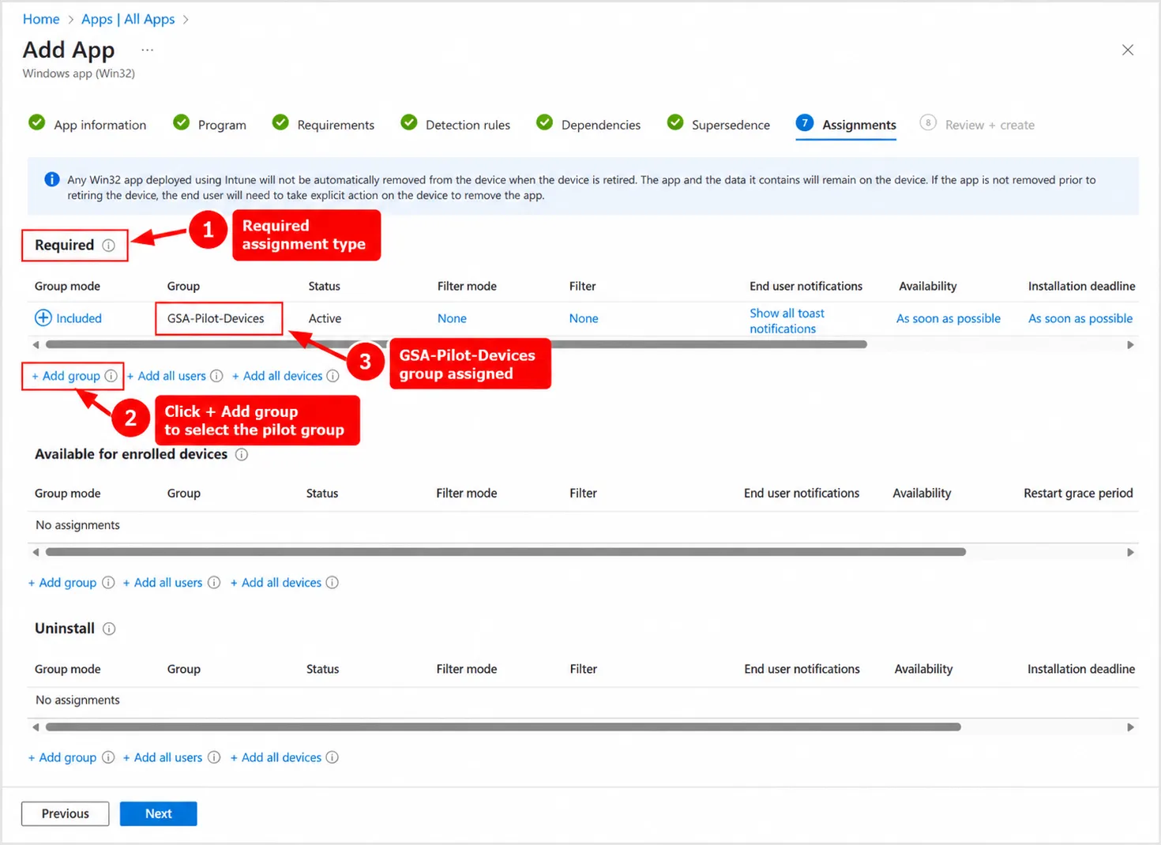
Task: Click info icon beside Required Add group
Action: (111, 376)
